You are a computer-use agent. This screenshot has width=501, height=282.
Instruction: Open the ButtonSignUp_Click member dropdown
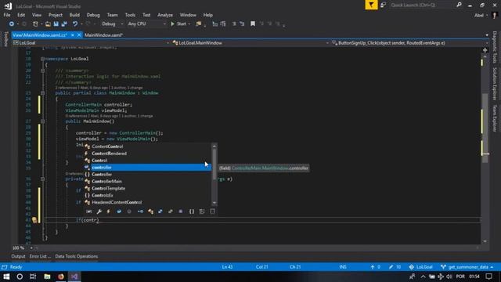coord(410,43)
